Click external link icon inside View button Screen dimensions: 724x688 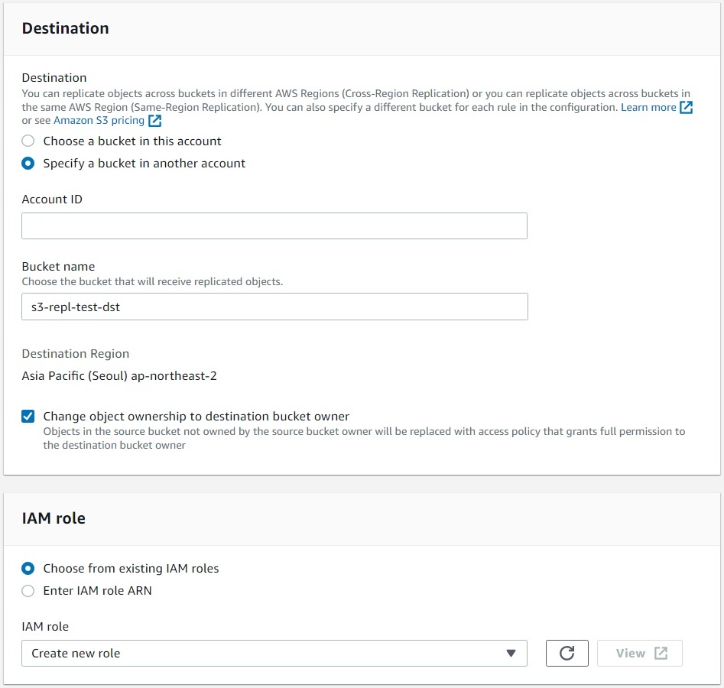click(x=661, y=654)
